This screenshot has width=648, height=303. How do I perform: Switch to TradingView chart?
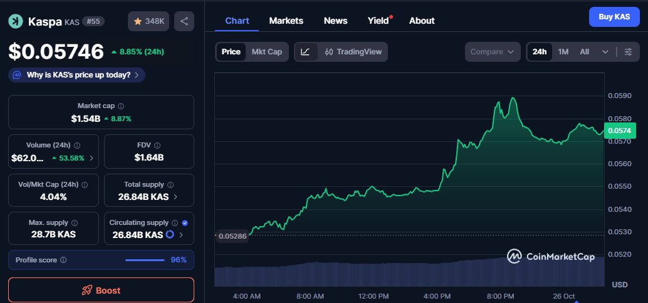353,52
